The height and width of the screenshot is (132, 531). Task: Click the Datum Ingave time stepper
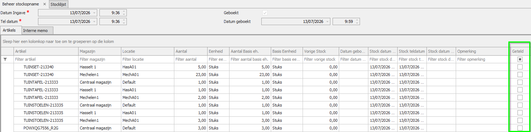[124, 13]
